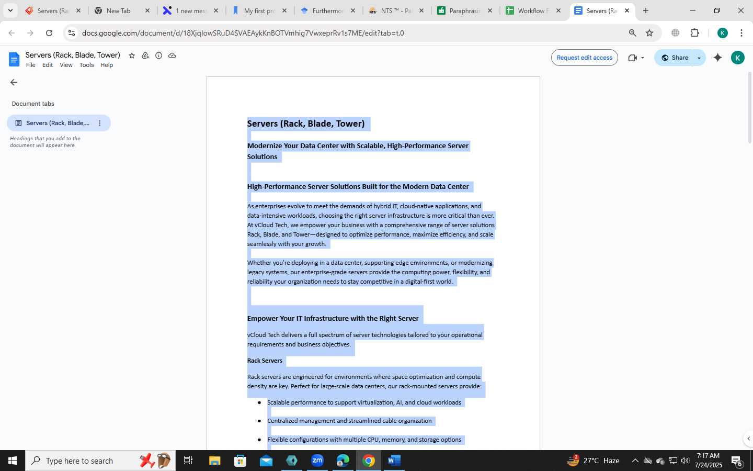753x471 pixels.
Task: Switch to the Furthermore browser tab
Action: tap(327, 10)
